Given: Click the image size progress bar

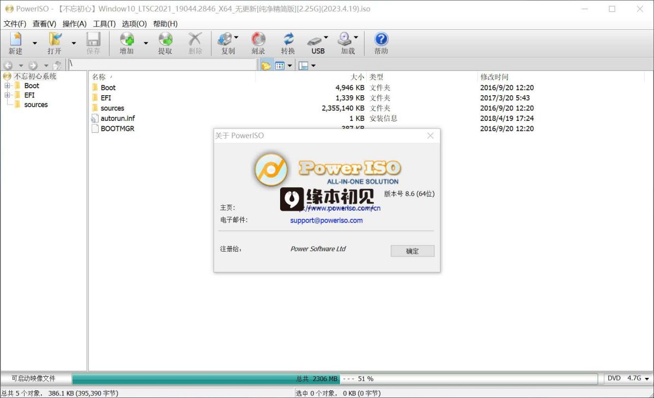Looking at the screenshot, I should pos(335,378).
